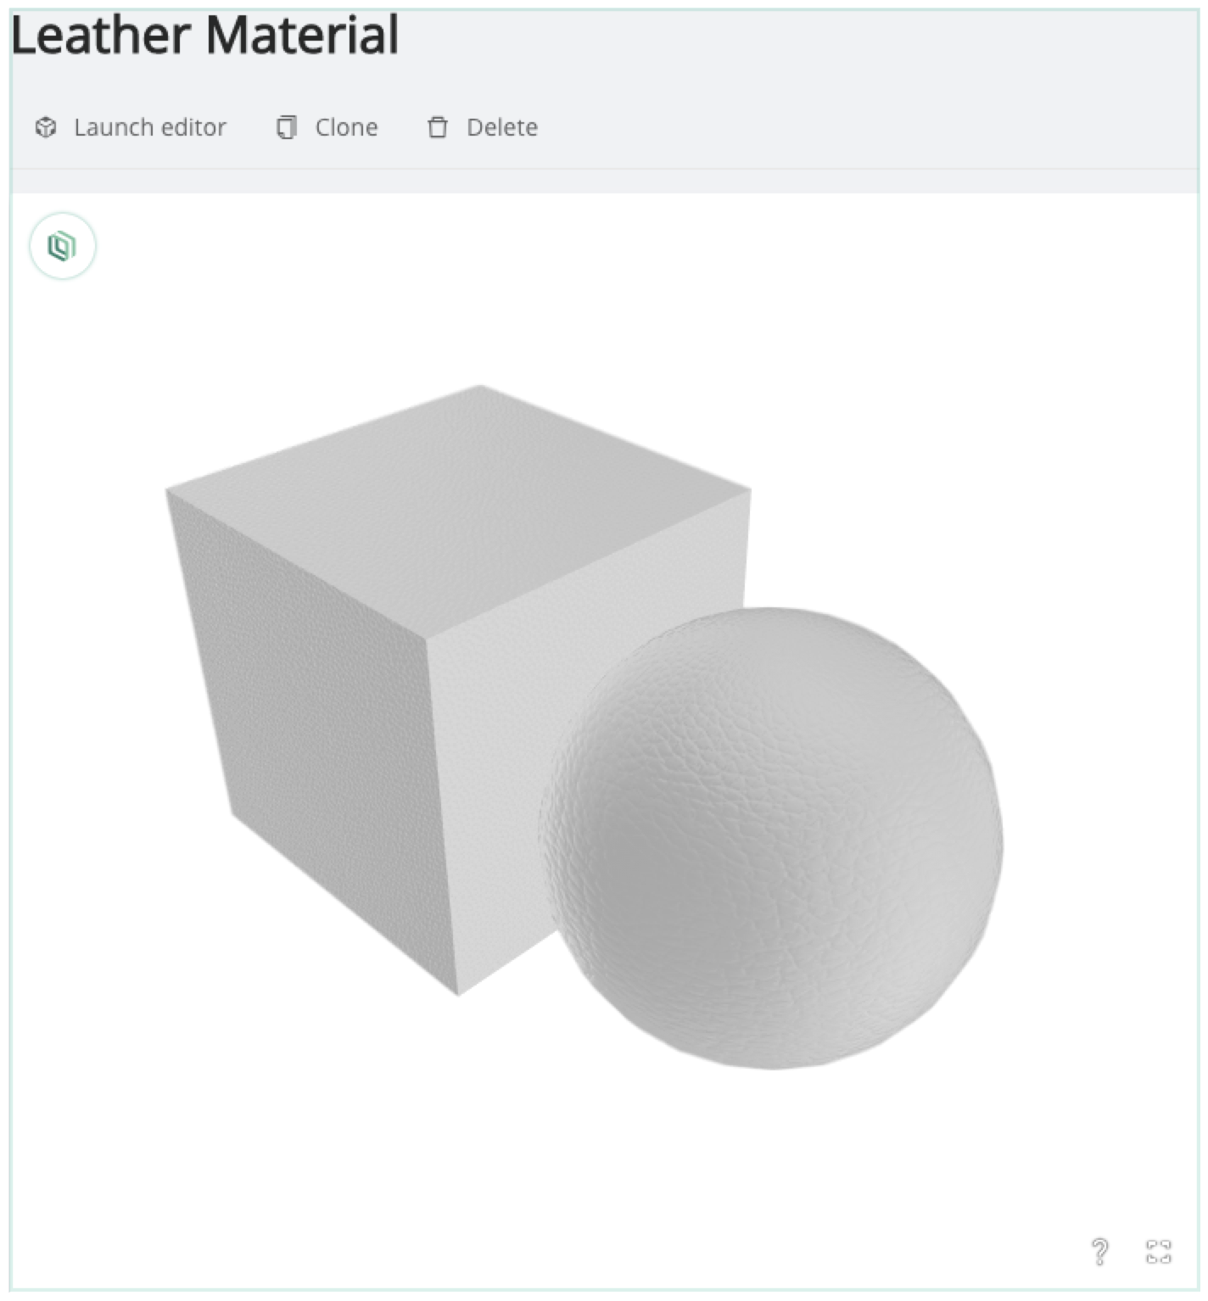This screenshot has width=1208, height=1301.
Task: Clone the Leather Material
Action: [327, 127]
